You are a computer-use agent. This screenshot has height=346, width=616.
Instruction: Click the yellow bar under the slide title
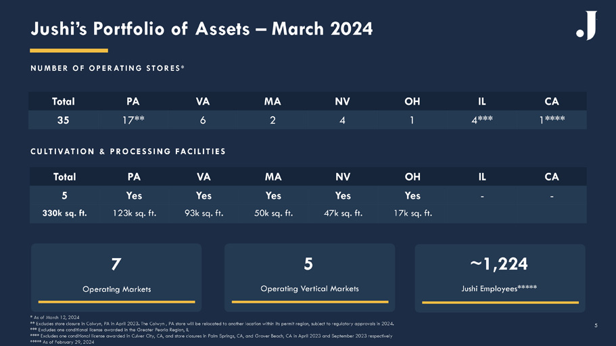pyautogui.click(x=69, y=50)
